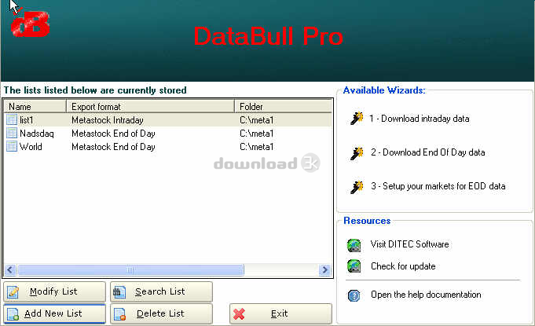Click the wizard icon for Download End Of Day data
The height and width of the screenshot is (326, 535).
[x=357, y=152]
